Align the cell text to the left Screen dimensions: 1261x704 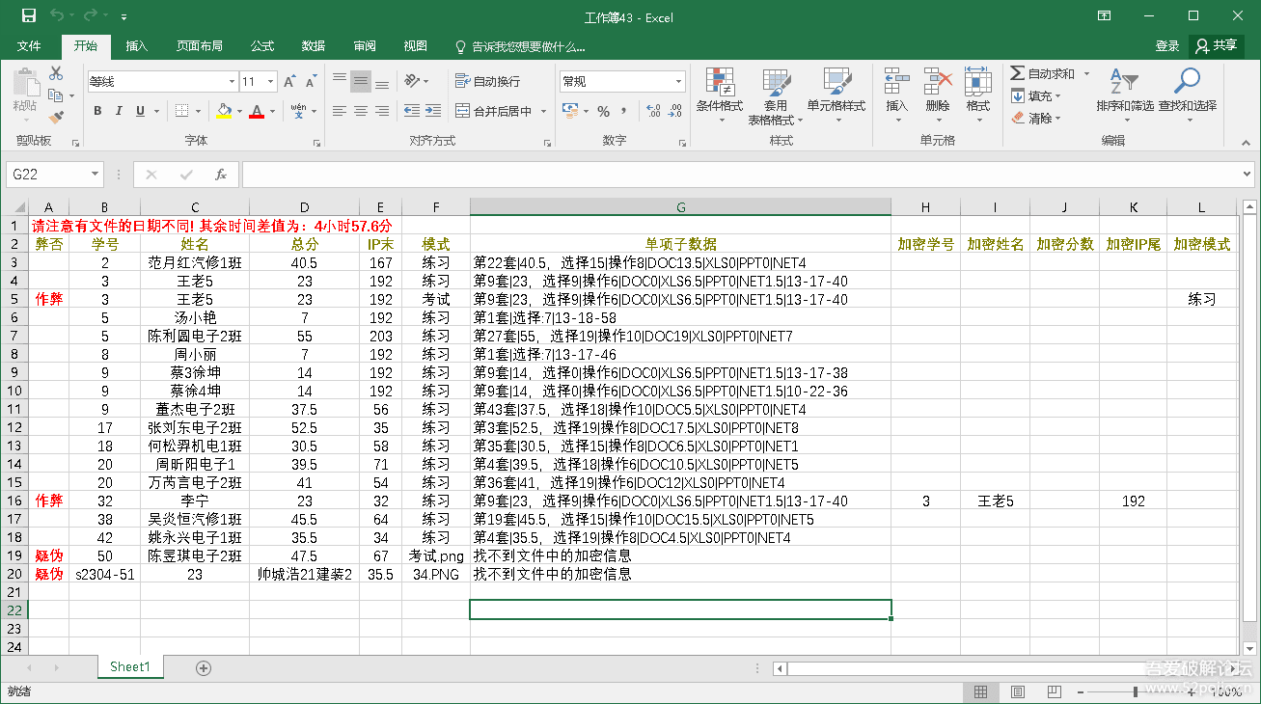tap(339, 112)
